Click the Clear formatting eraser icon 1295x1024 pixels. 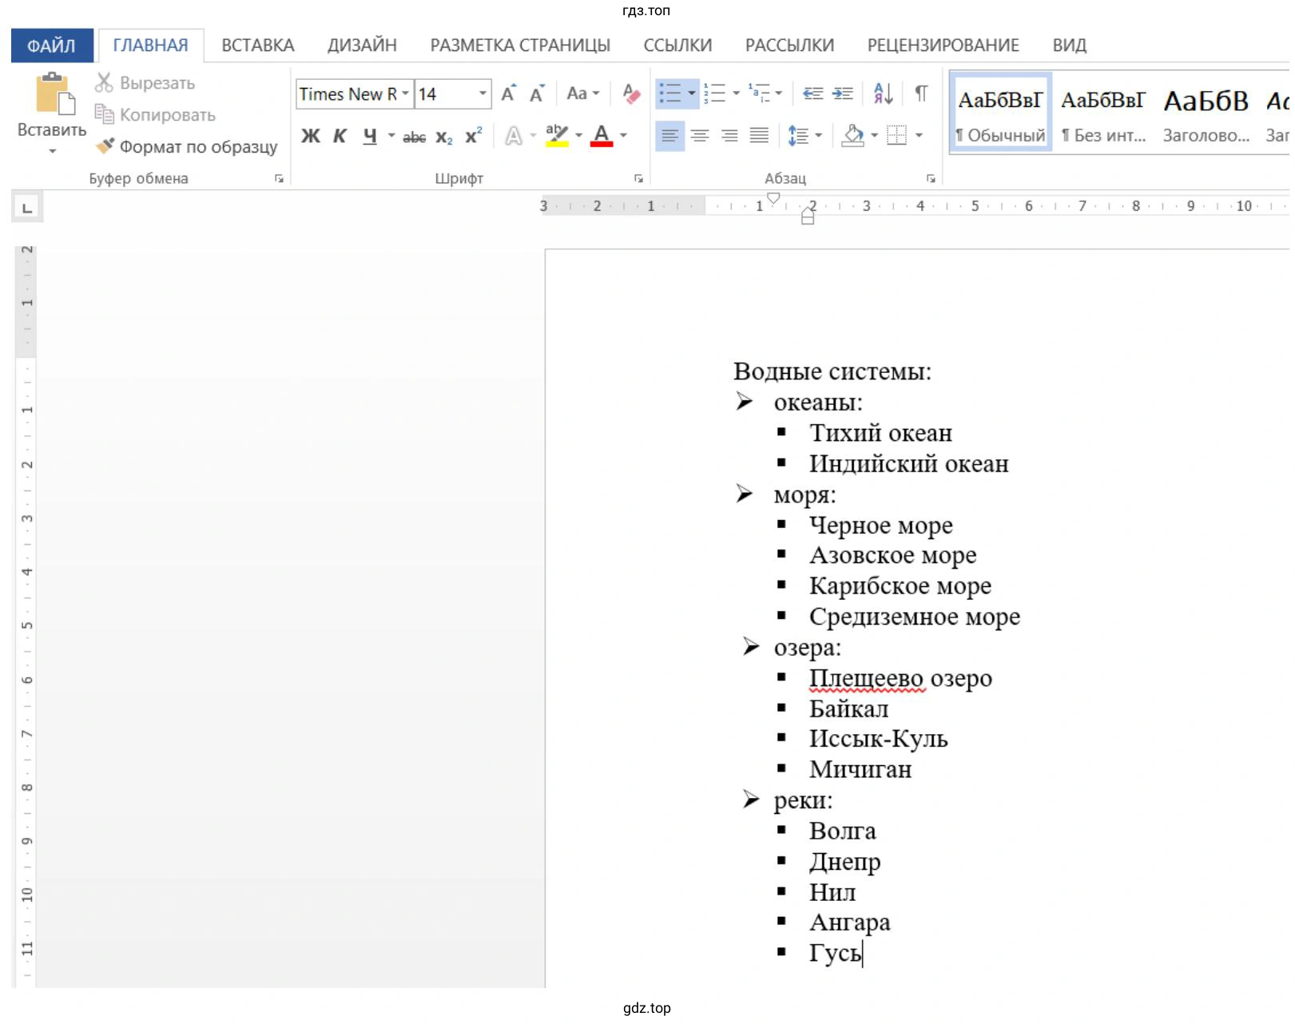[631, 93]
